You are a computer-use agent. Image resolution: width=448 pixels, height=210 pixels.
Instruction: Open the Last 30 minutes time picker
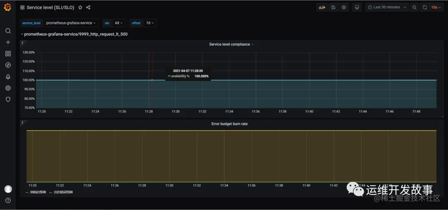point(387,7)
